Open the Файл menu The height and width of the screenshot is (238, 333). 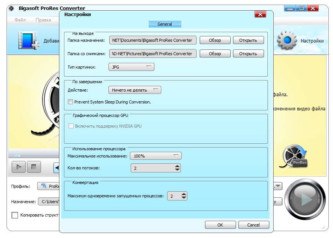(x=20, y=20)
